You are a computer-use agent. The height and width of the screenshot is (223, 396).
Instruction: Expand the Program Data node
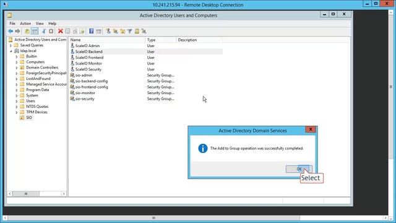click(17, 90)
